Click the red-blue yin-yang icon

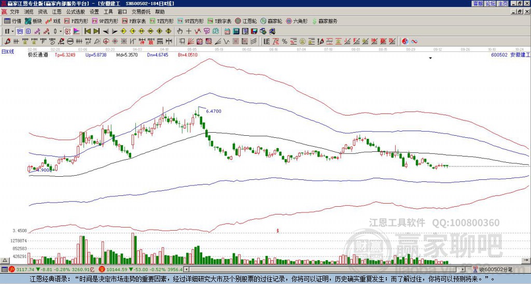point(405,41)
